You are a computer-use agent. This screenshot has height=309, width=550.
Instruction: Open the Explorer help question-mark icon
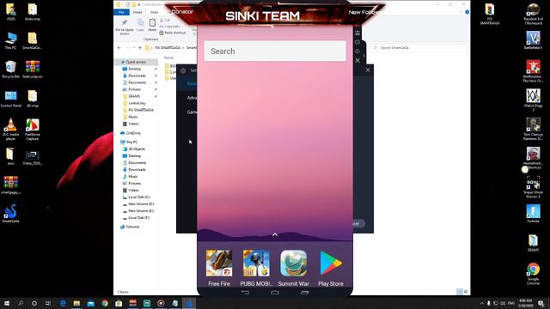click(x=467, y=12)
